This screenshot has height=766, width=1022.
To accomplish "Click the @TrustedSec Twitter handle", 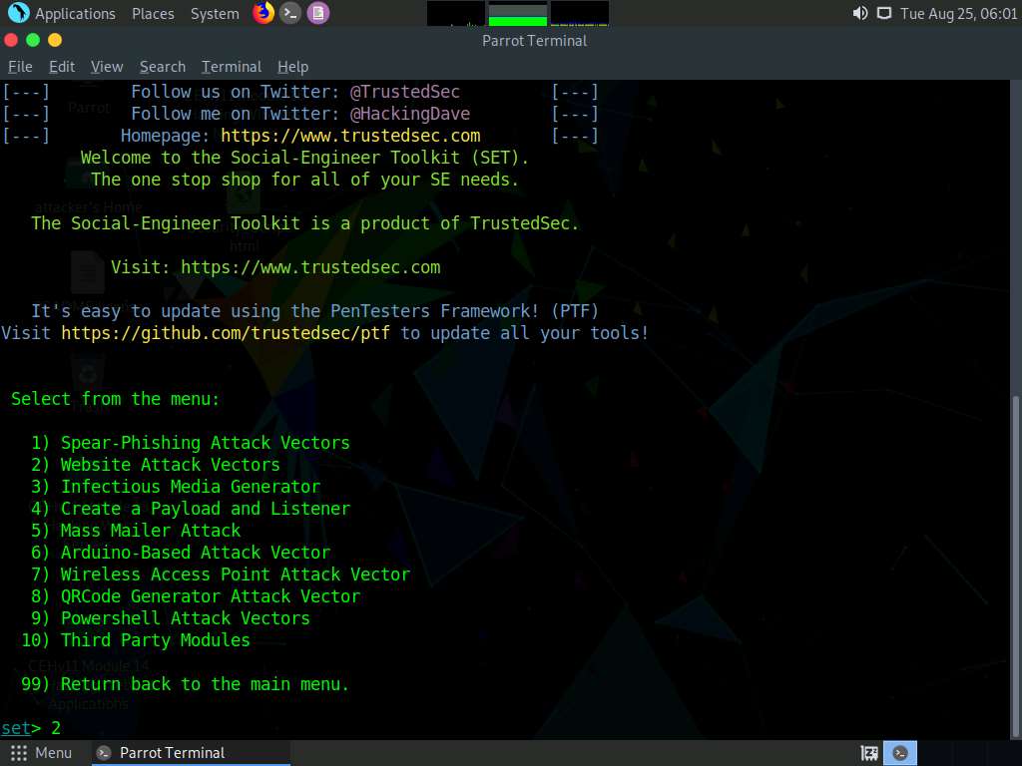I will (x=405, y=92).
